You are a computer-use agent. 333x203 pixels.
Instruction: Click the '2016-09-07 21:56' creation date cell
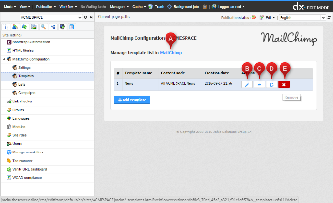[220, 83]
